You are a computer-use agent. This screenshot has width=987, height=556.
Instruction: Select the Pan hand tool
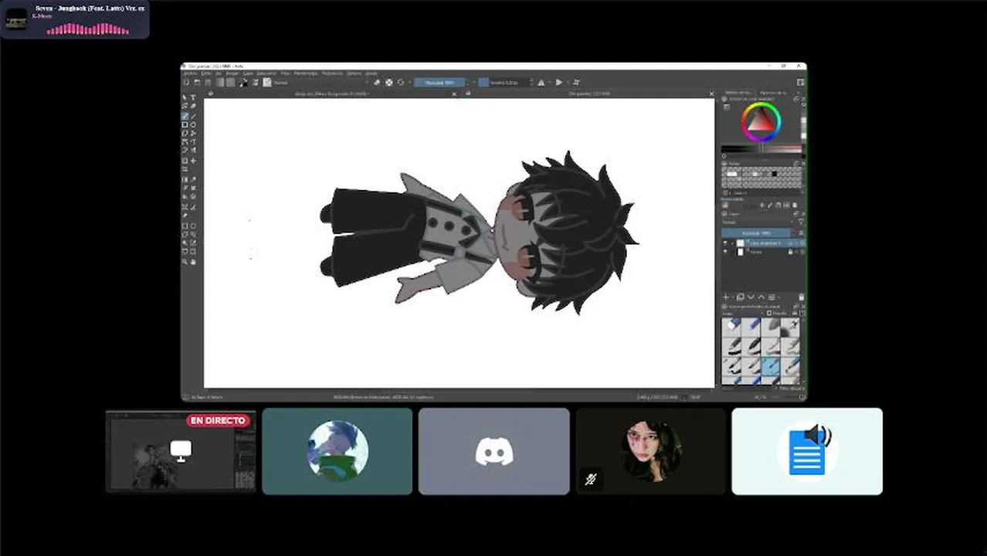click(193, 262)
